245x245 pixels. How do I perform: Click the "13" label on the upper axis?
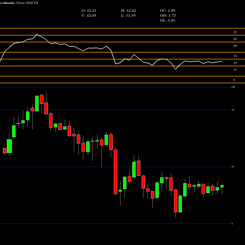[x=235, y=63]
